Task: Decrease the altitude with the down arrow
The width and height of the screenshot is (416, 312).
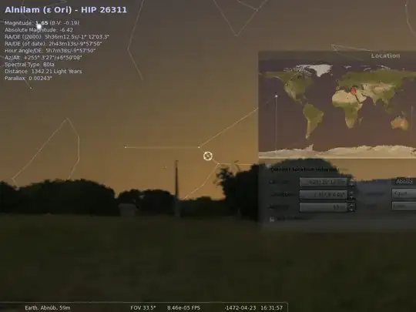Action: 351,209
